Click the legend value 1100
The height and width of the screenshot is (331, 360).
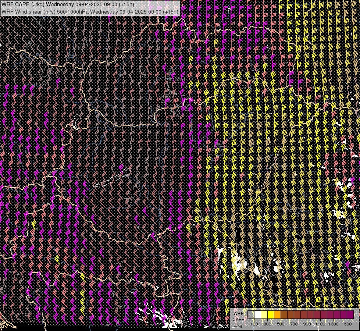coord(320,324)
